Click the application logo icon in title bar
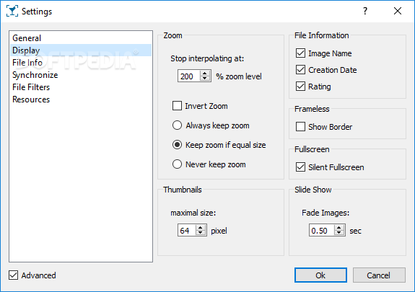 coord(12,11)
